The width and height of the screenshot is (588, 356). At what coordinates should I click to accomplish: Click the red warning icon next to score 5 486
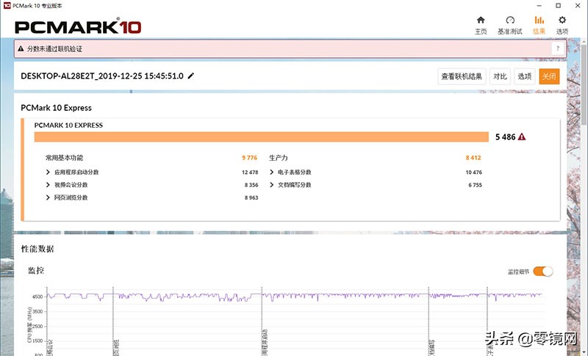pyautogui.click(x=522, y=137)
